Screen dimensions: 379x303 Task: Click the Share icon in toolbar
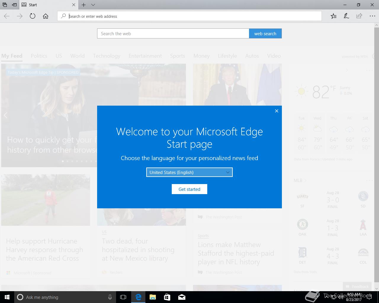[359, 16]
